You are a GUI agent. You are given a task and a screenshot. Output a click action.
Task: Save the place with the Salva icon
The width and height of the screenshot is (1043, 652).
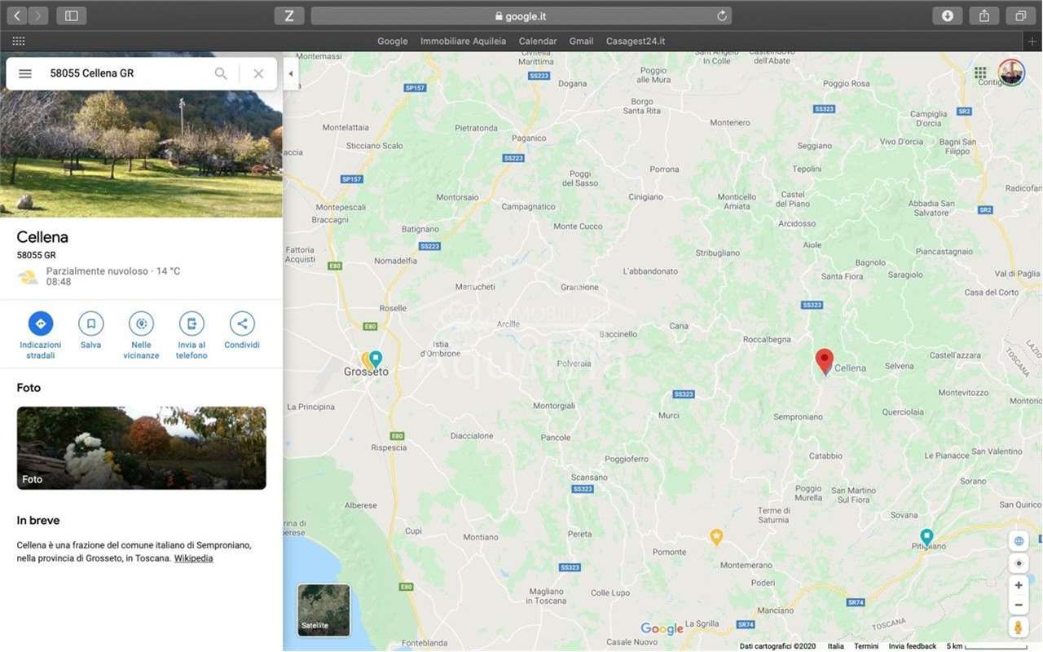point(91,324)
